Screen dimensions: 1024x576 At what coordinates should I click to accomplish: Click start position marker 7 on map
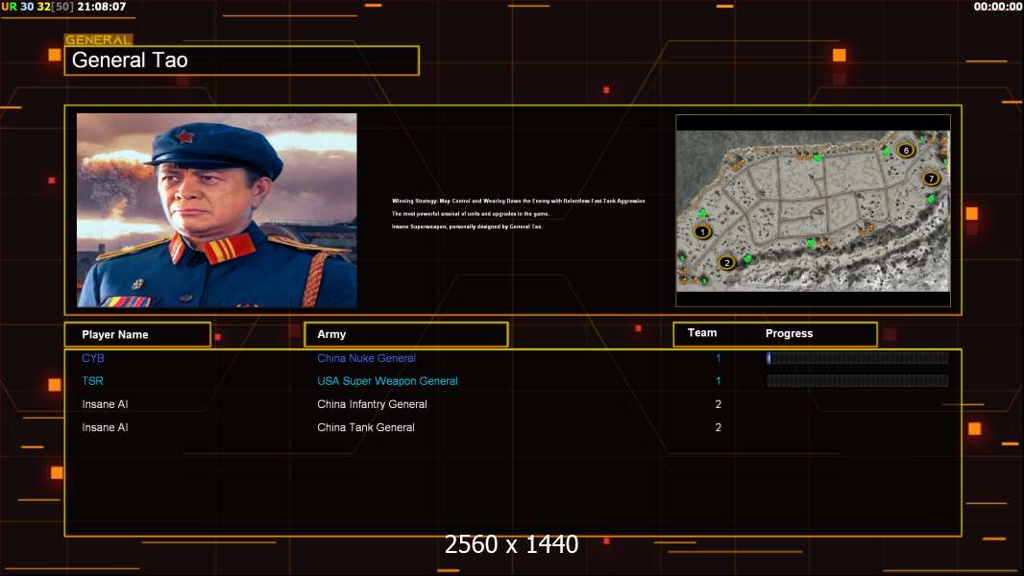point(931,179)
